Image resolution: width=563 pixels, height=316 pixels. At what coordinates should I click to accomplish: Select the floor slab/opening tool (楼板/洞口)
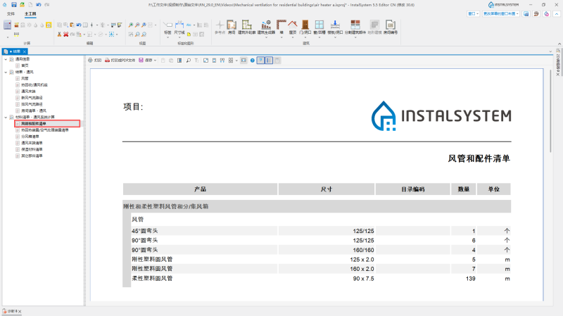pyautogui.click(x=335, y=27)
